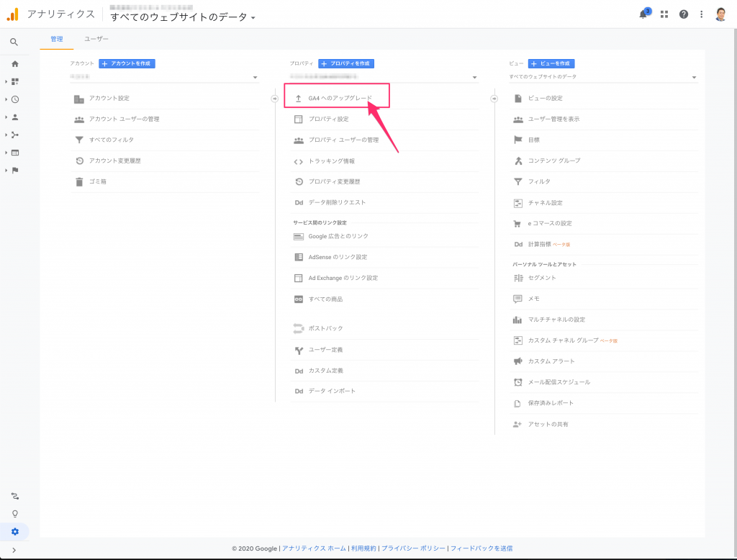Viewport: 737px width, 560px height.
Task: Click the Admin gear icon in the sidebar
Action: [x=15, y=532]
